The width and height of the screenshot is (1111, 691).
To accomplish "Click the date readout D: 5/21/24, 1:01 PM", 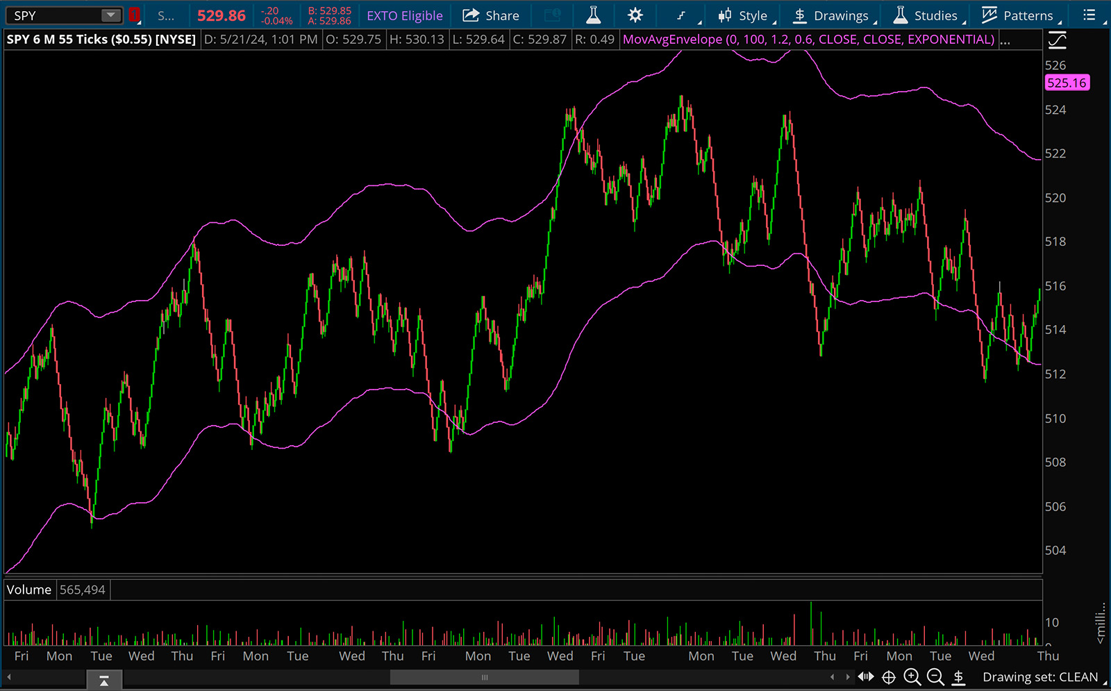I will coord(260,40).
